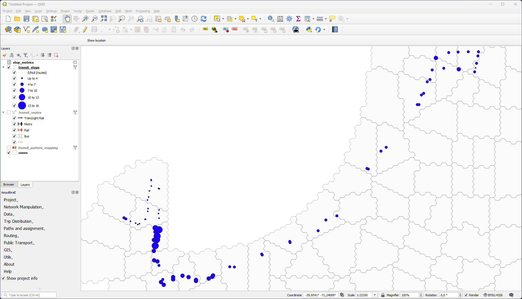Uncheck the zones layer checkbox
Image resolution: width=522 pixels, height=299 pixels.
point(9,153)
